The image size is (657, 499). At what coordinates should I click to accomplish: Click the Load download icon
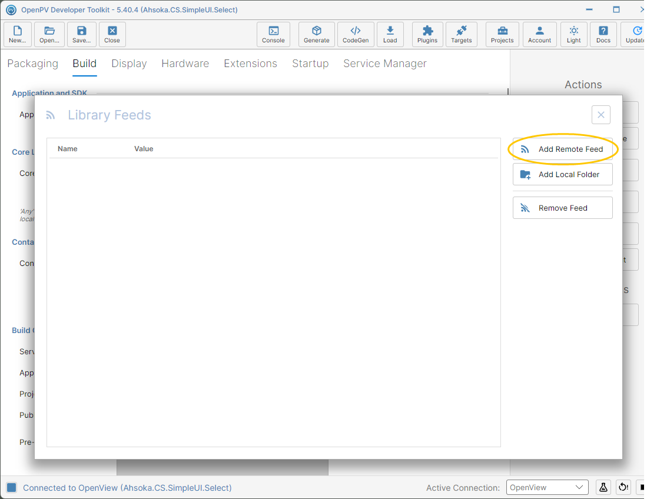(390, 34)
